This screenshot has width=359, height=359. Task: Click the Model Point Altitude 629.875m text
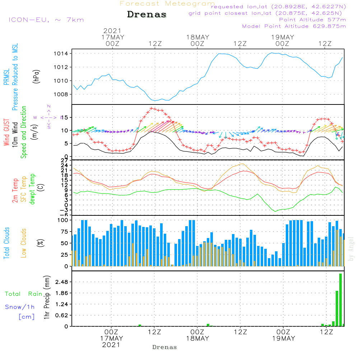coord(294,26)
